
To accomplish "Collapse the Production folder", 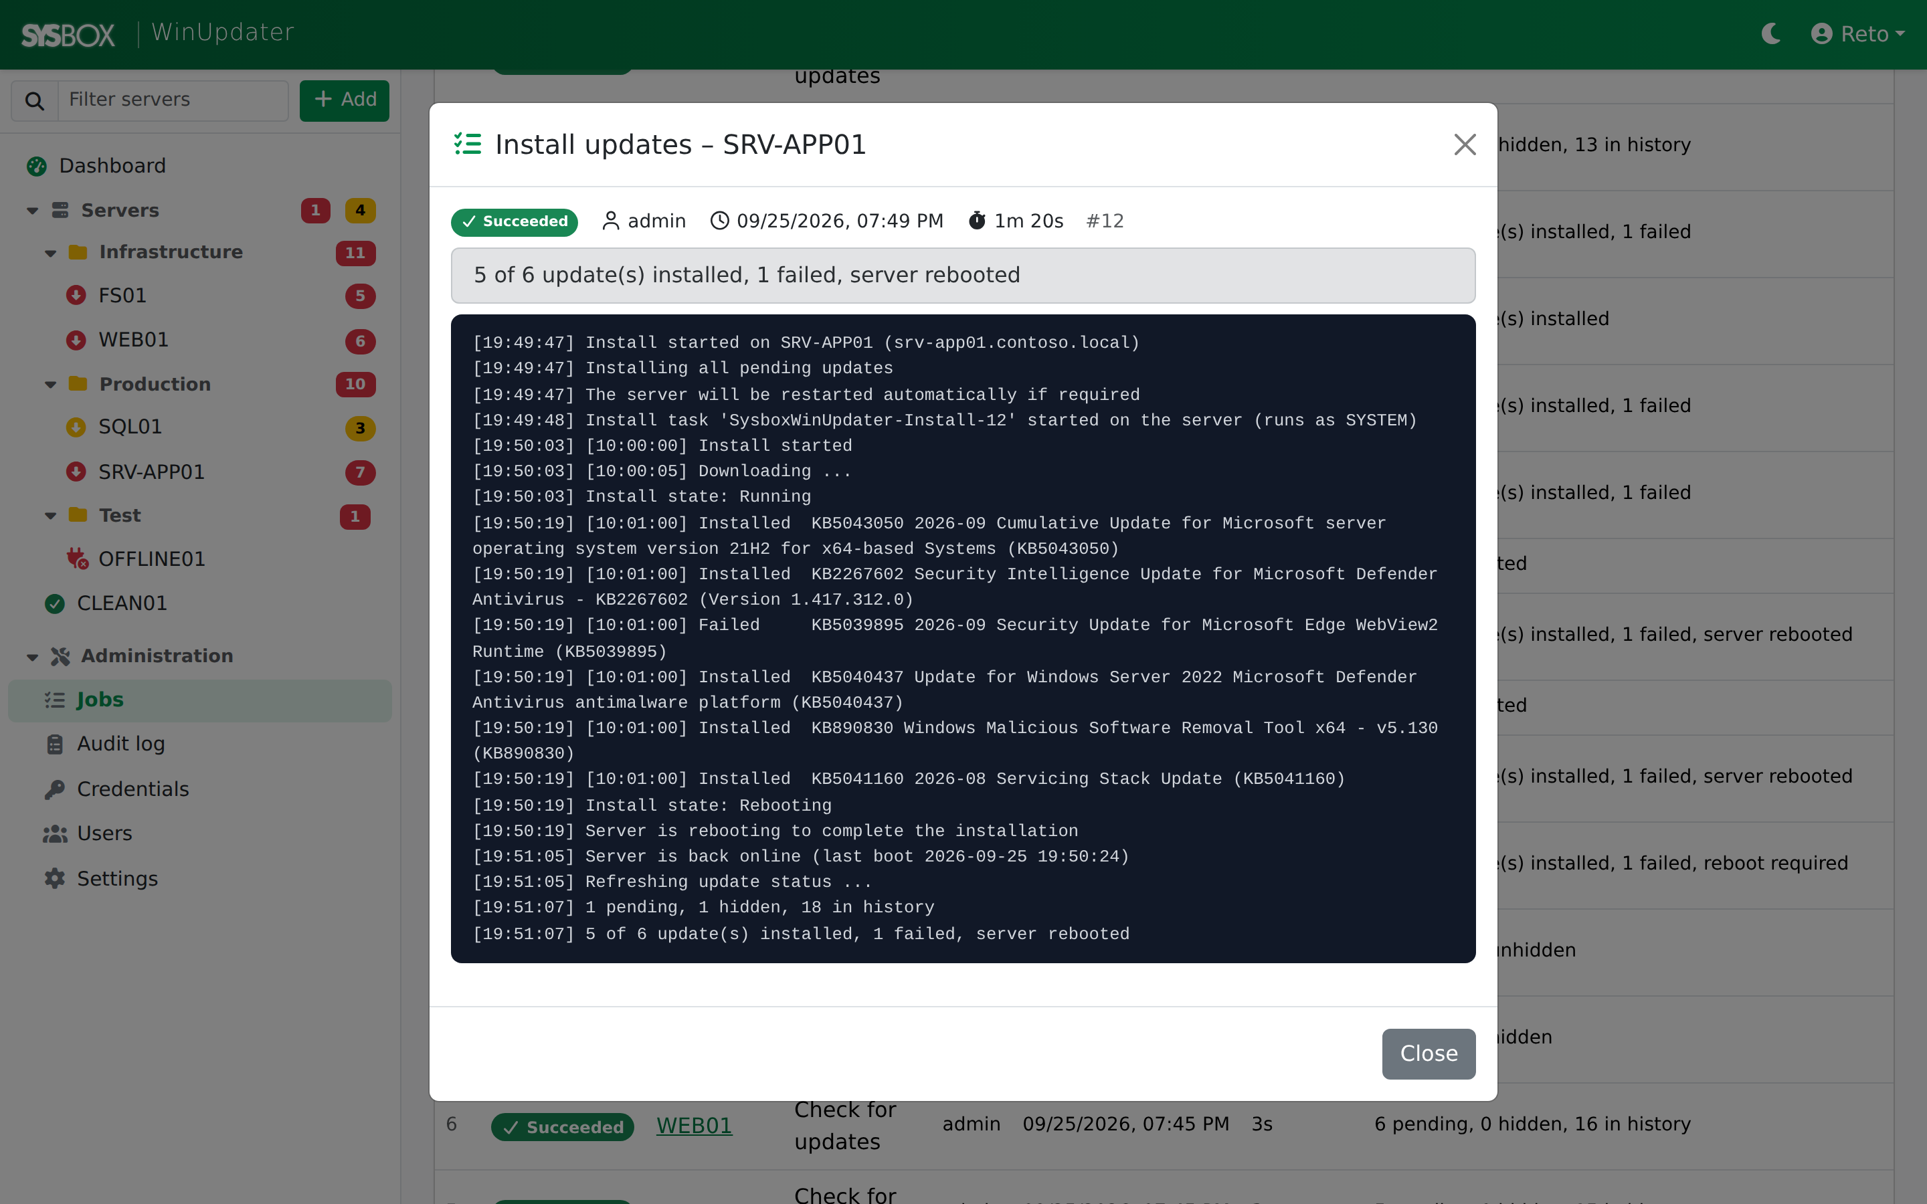I will click(50, 385).
